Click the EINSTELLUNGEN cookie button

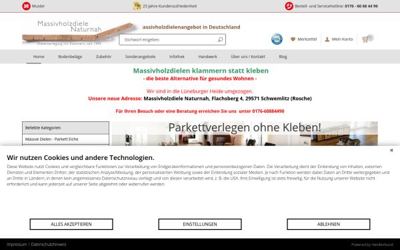[200, 224]
